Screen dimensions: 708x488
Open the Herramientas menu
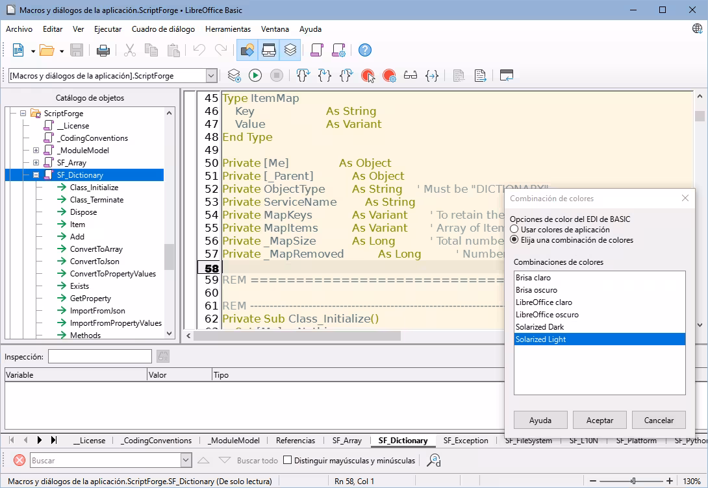[228, 29]
